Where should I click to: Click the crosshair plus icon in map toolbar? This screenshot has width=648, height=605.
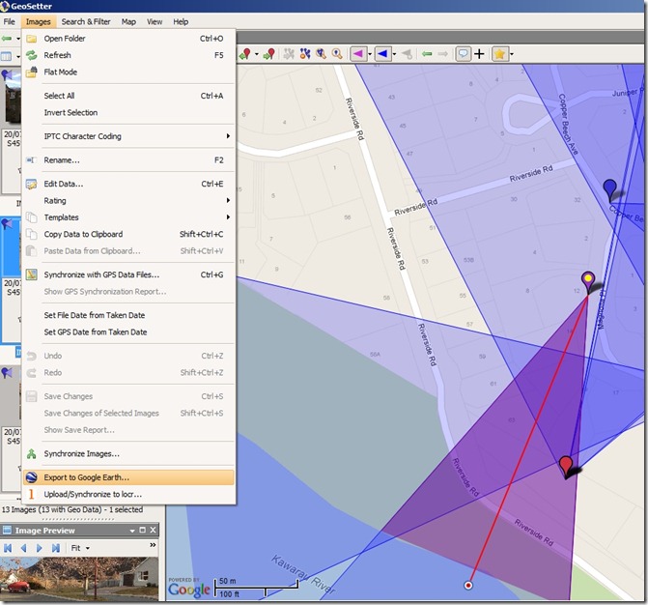(479, 54)
